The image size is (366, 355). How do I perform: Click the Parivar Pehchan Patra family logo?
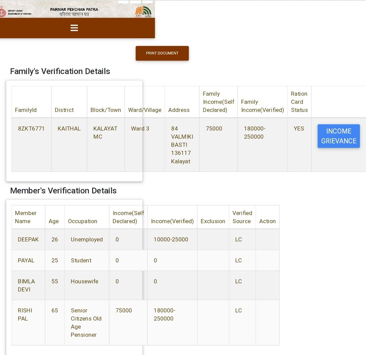coord(143,11)
